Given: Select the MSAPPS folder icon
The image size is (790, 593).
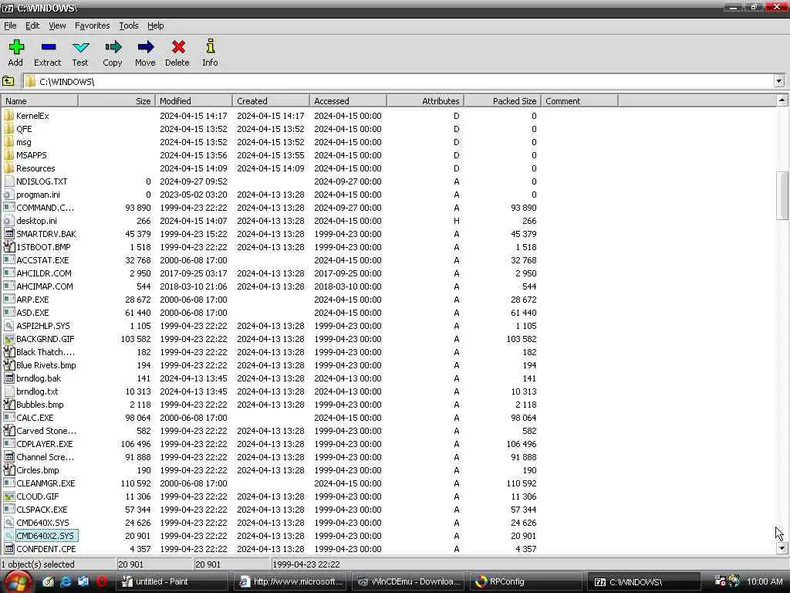Looking at the screenshot, I should (8, 154).
